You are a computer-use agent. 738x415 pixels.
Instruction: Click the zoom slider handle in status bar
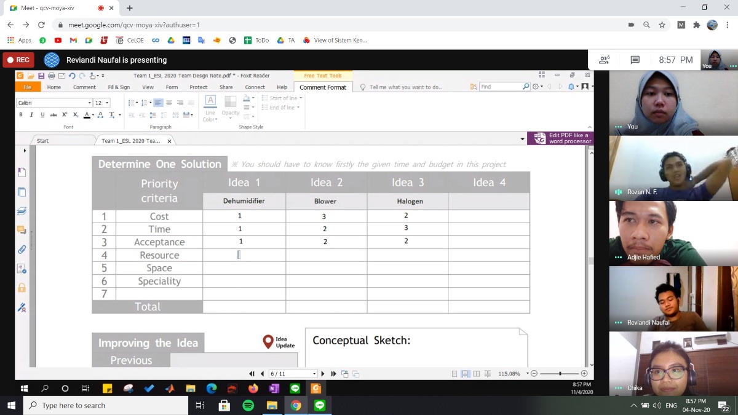[x=560, y=374]
